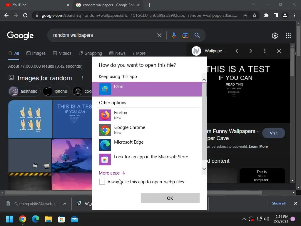This screenshot has height=226, width=301.
Task: Click the app list scroll up arrow
Action: coord(204,79)
